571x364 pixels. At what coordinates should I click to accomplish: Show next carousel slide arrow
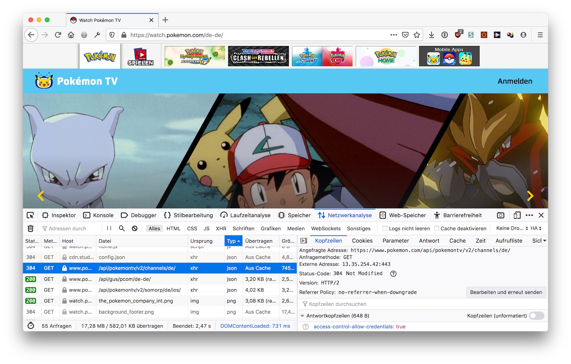(530, 196)
